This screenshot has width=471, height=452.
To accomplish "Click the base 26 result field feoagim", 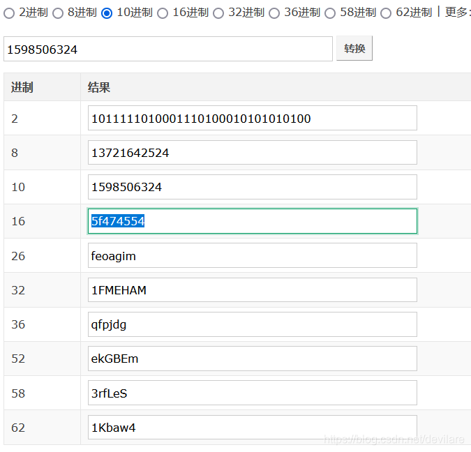I will pyautogui.click(x=253, y=255).
